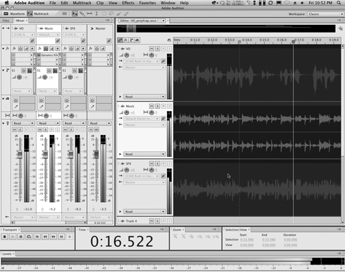Open the Effects menu
This screenshot has width=345, height=272.
[128, 3]
